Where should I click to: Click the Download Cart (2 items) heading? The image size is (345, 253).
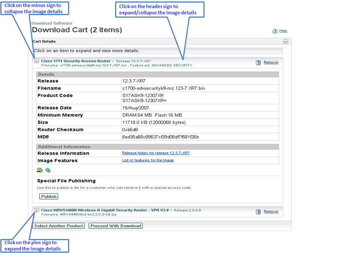pos(77,30)
